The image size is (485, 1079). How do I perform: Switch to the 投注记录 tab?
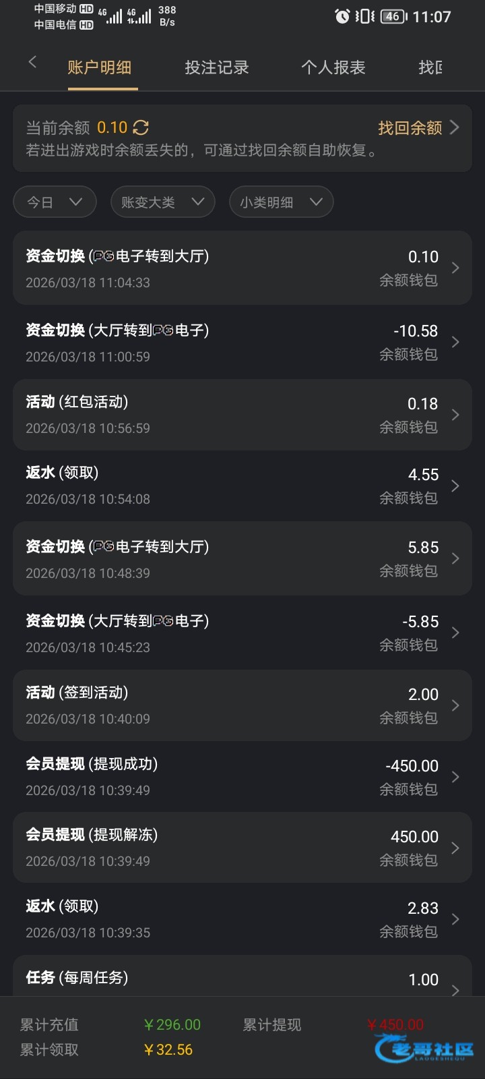click(x=217, y=67)
